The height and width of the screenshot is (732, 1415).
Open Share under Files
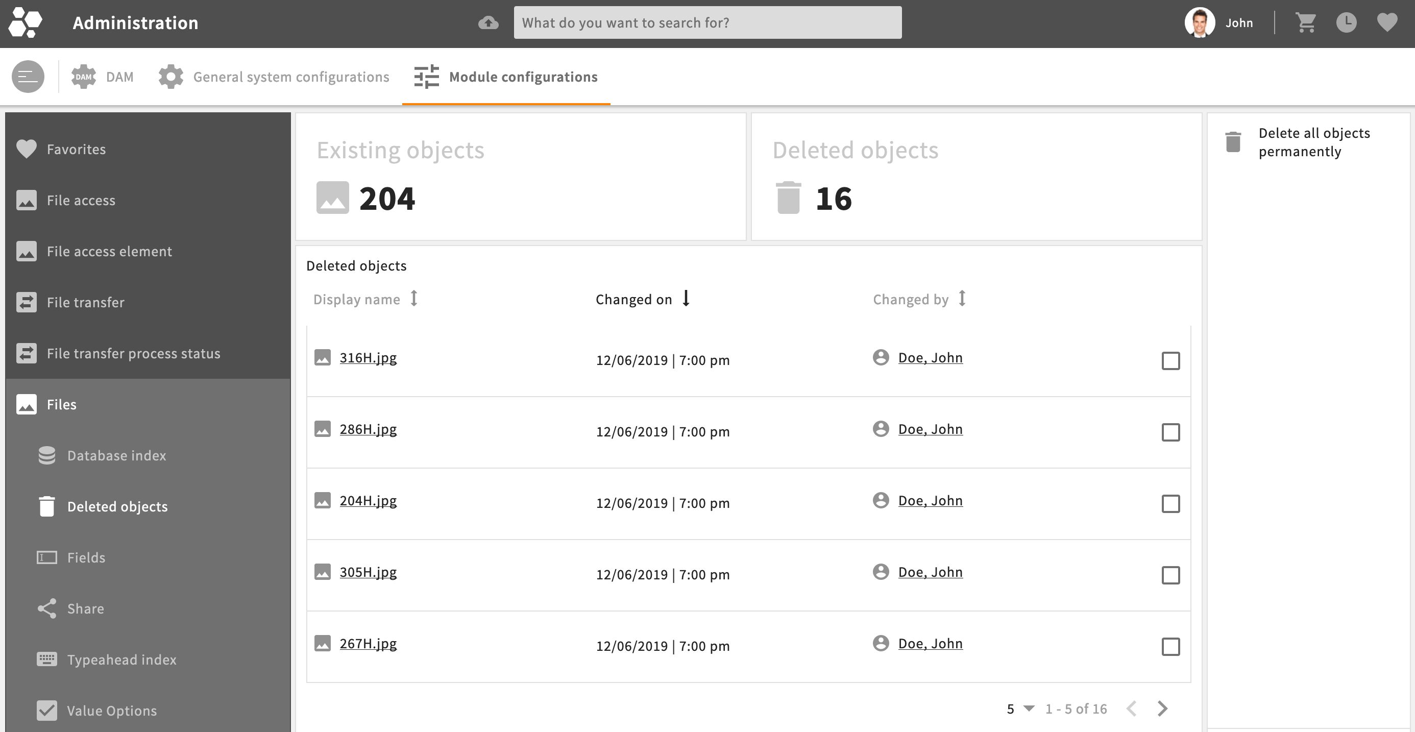[x=148, y=608]
